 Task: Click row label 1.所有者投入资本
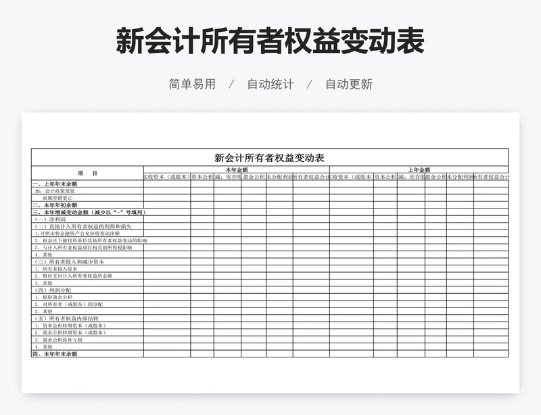56,269
